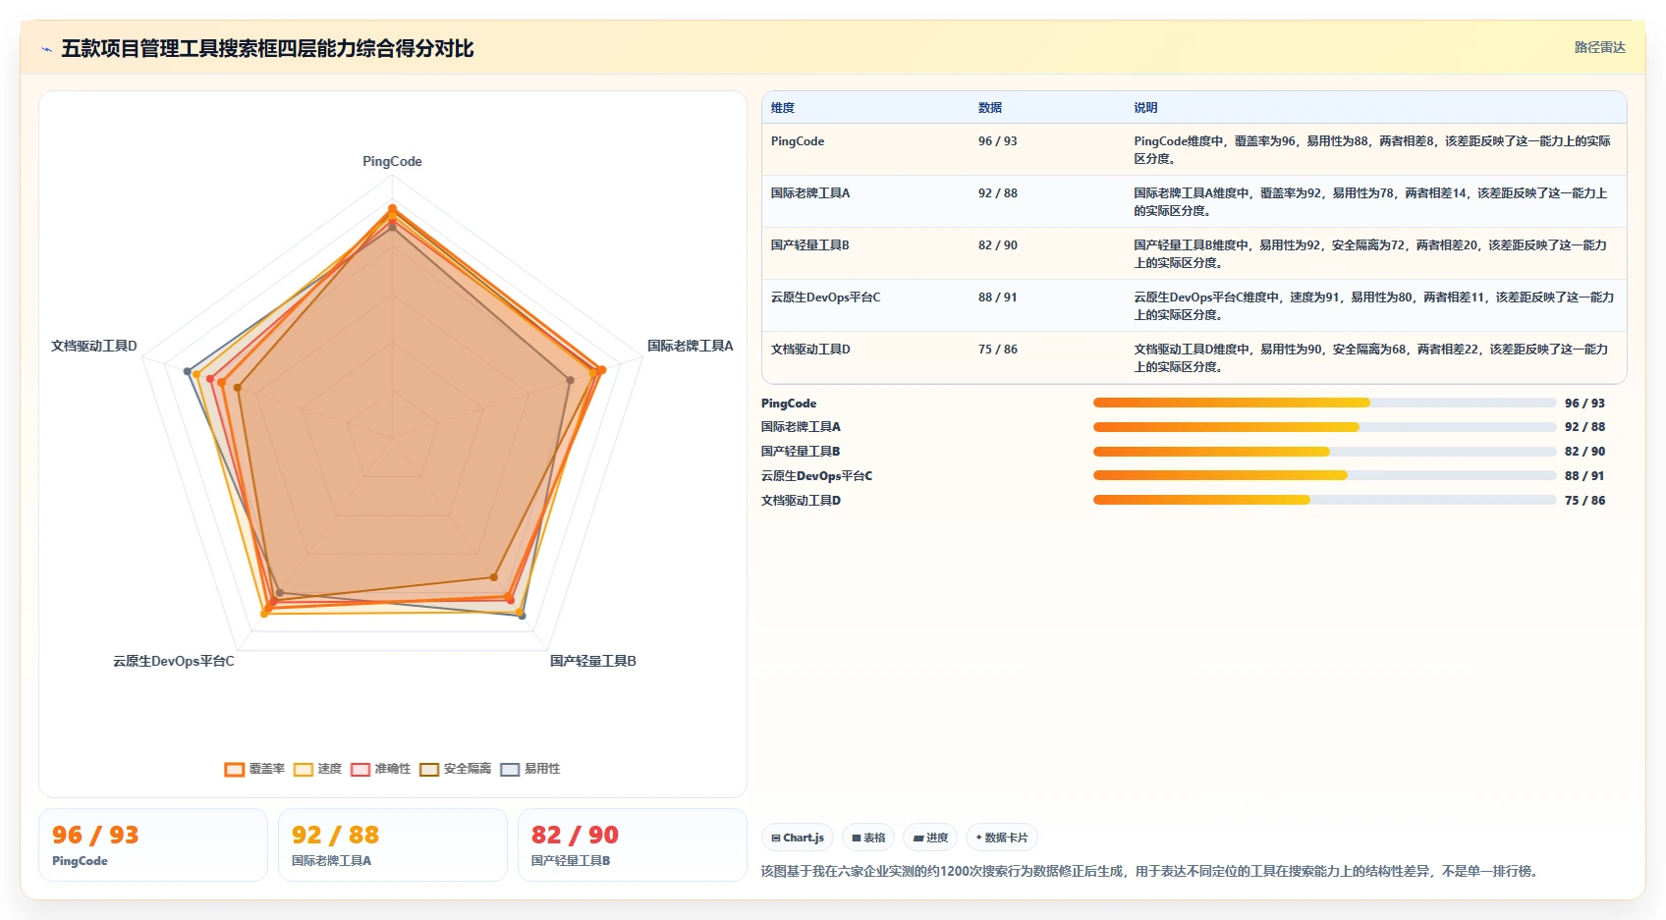Toggle the 覆盖率 dataset in the radar legend
Viewport: 1666px width, 920px height.
coord(254,769)
